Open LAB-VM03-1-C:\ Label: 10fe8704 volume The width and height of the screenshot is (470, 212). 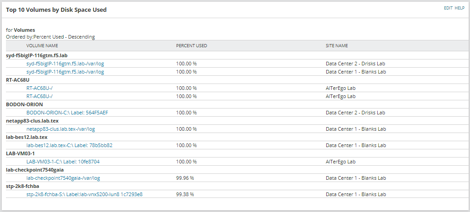click(x=63, y=162)
